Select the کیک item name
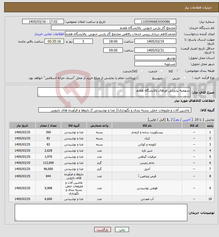 pyautogui.click(x=147, y=138)
